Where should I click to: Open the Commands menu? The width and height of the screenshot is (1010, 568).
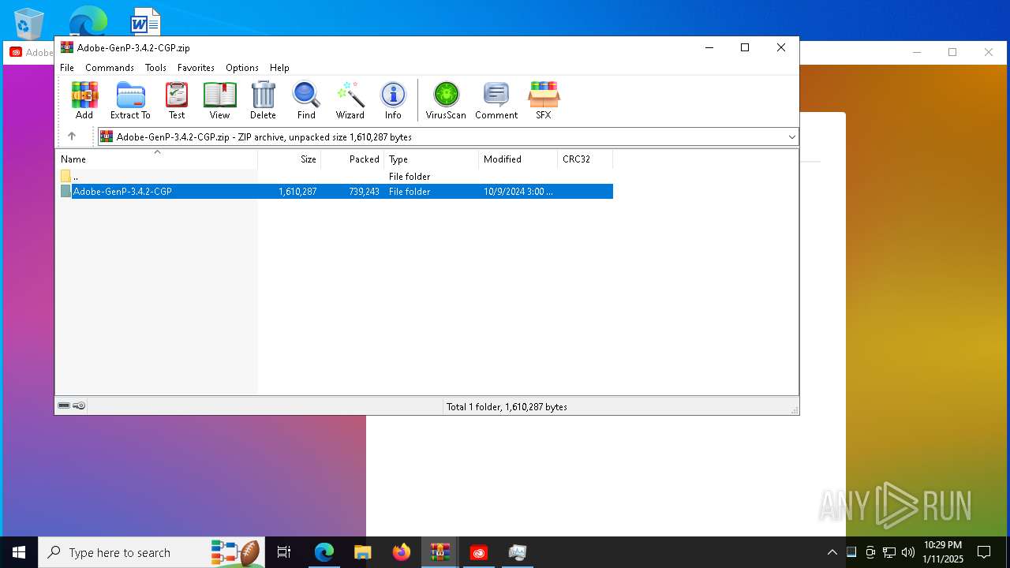pyautogui.click(x=110, y=68)
